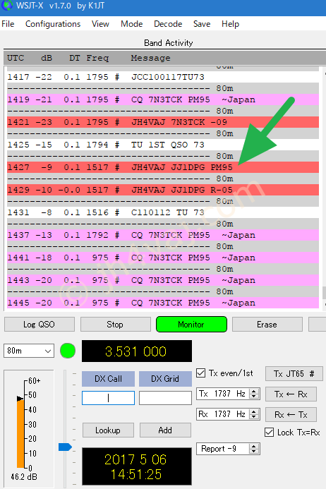Decrease the Rx 1737 Hz frequency

click(254, 416)
